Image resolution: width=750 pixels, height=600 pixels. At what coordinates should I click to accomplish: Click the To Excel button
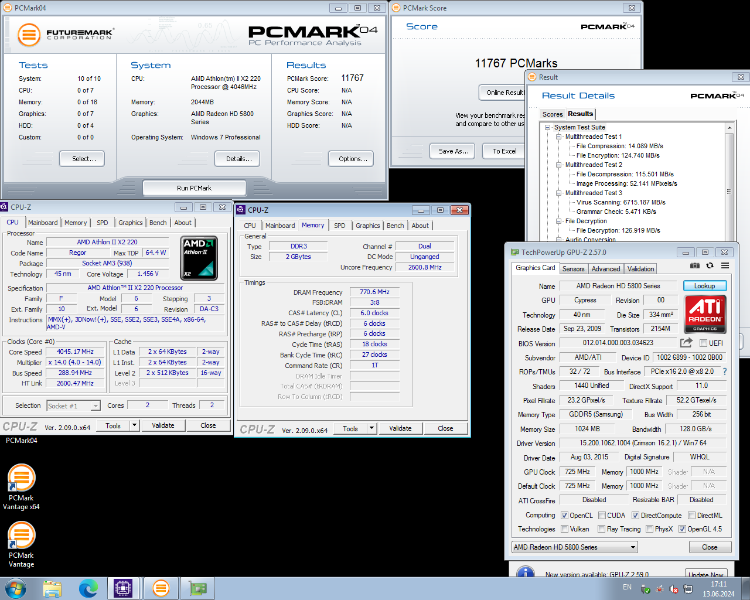tap(504, 151)
